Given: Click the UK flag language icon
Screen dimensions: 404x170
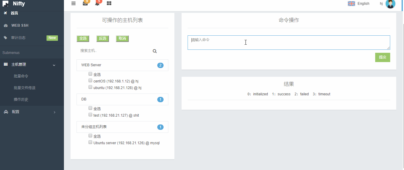Looking at the screenshot, I should point(351,4).
